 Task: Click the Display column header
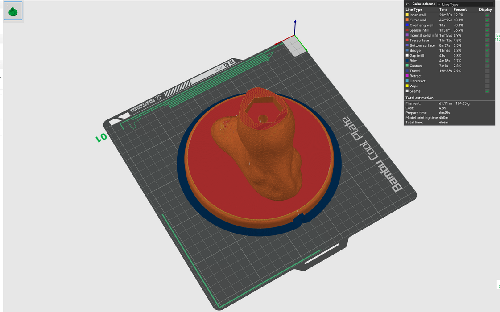click(x=485, y=9)
